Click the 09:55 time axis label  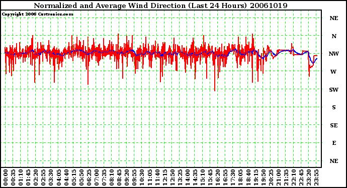tap(134, 177)
